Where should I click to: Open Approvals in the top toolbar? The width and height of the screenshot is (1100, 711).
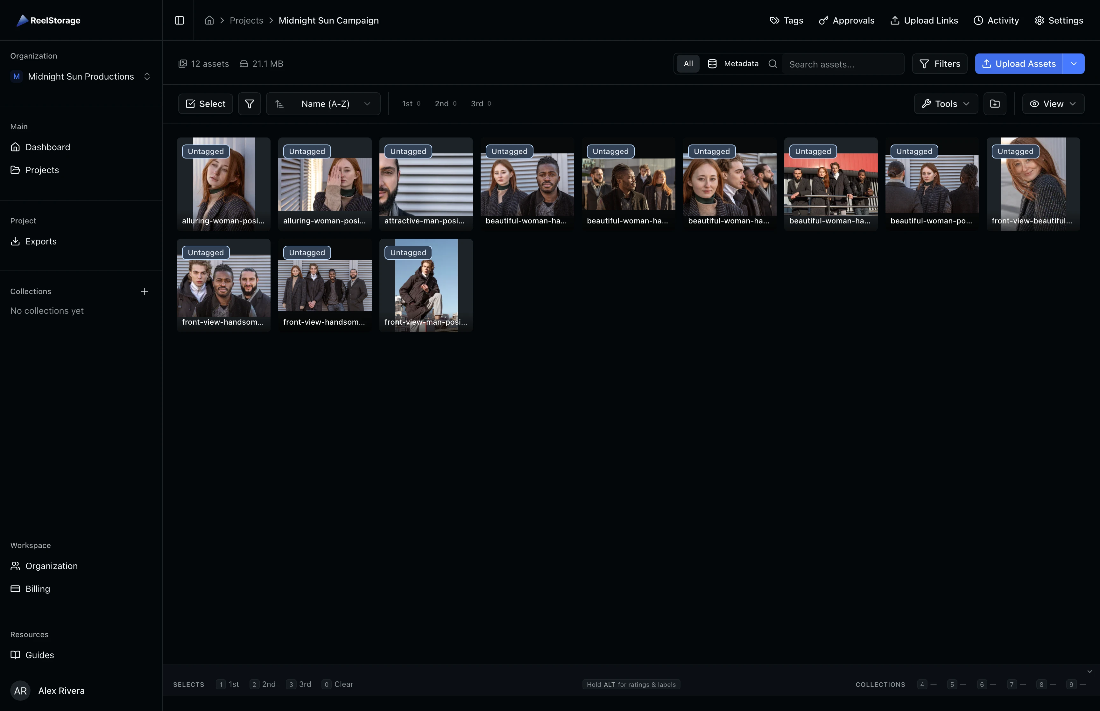[847, 20]
